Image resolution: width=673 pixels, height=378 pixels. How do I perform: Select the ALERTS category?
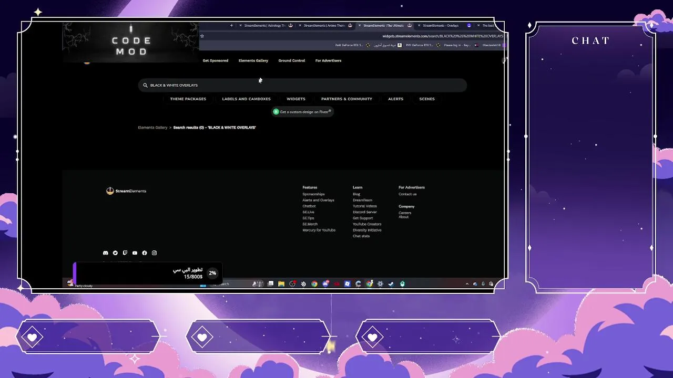pyautogui.click(x=396, y=99)
